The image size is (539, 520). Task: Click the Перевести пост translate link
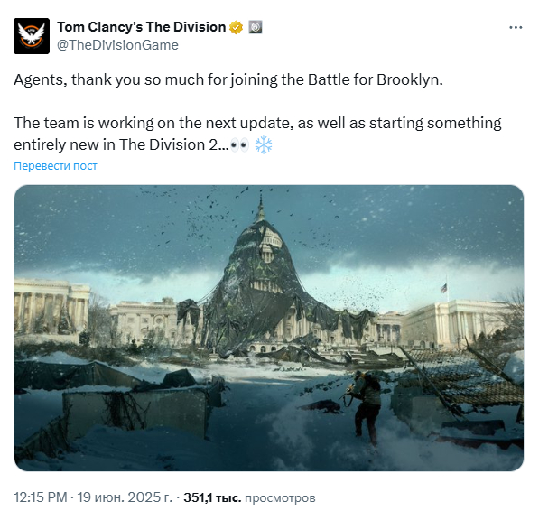pyautogui.click(x=55, y=166)
